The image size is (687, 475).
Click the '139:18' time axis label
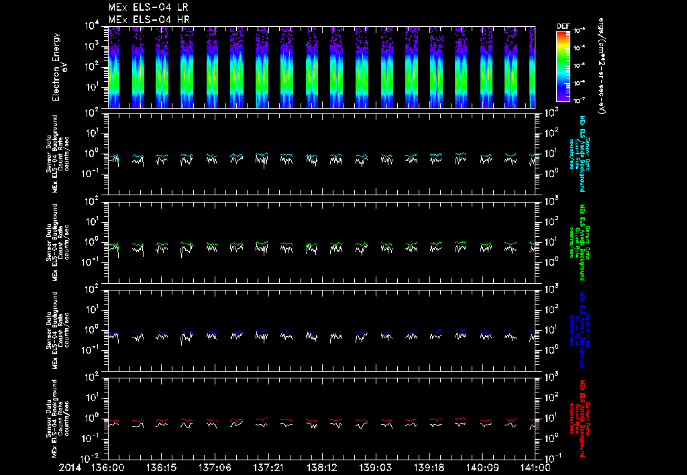(x=428, y=468)
